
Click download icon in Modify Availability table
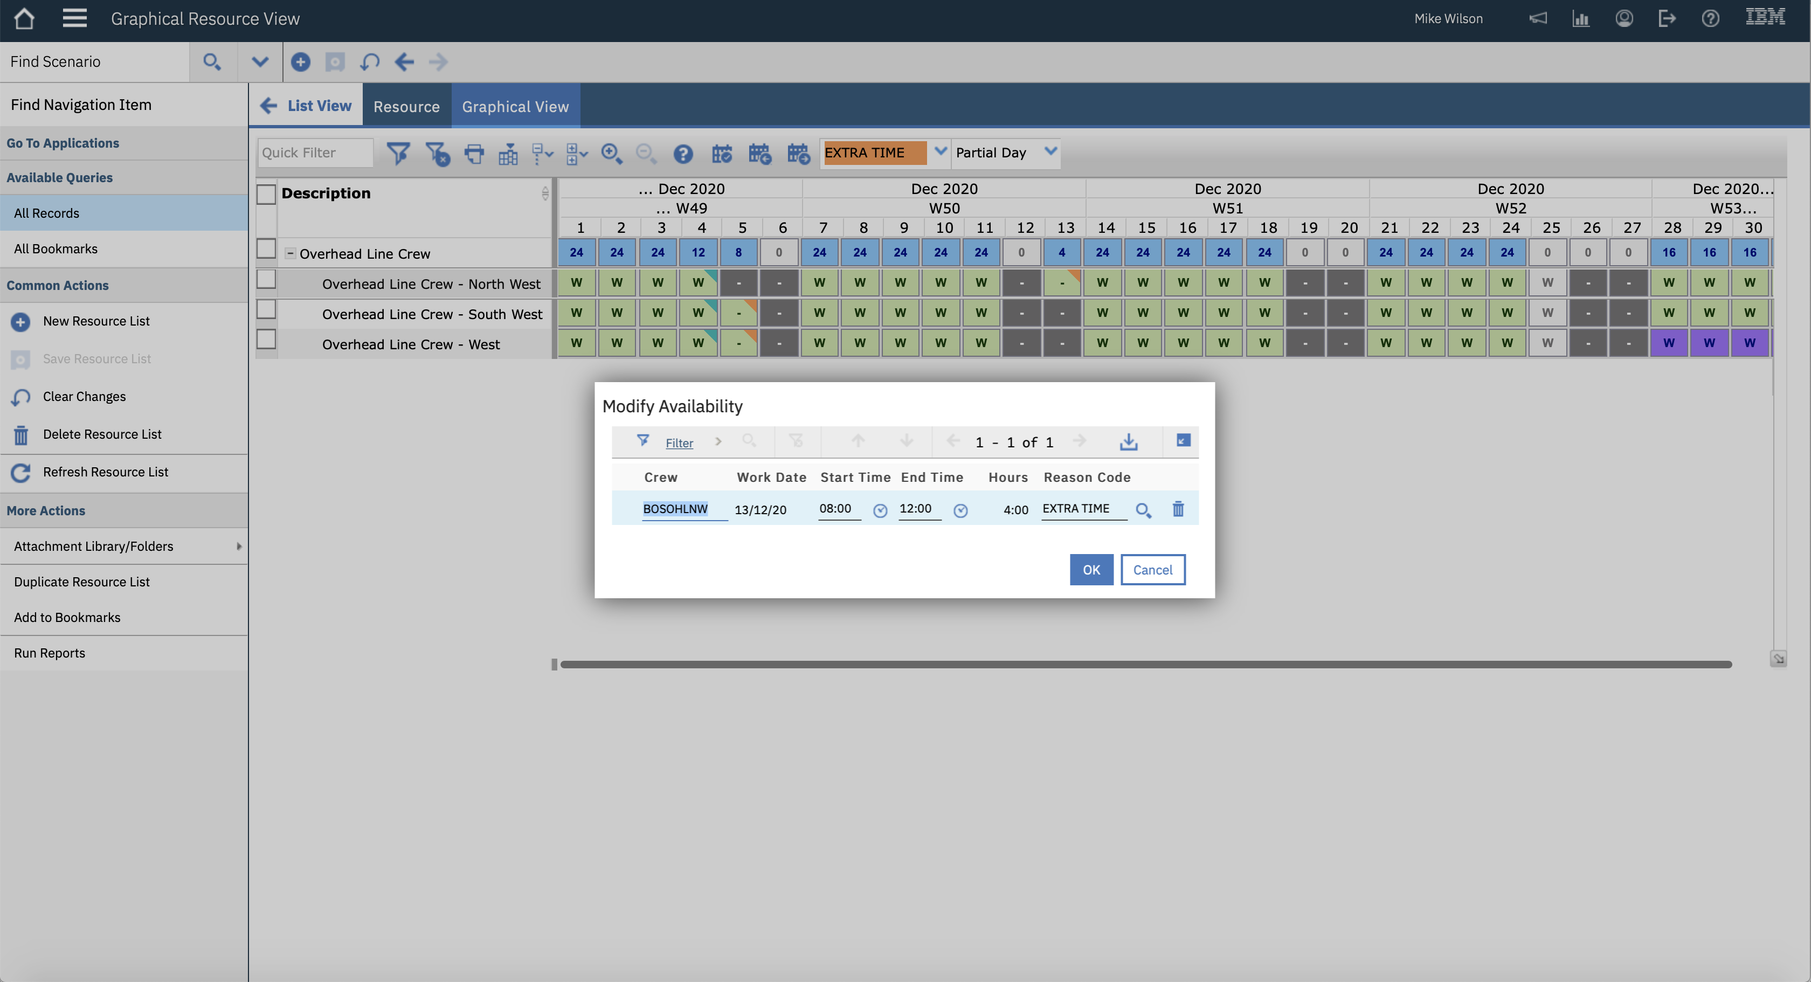click(x=1128, y=441)
